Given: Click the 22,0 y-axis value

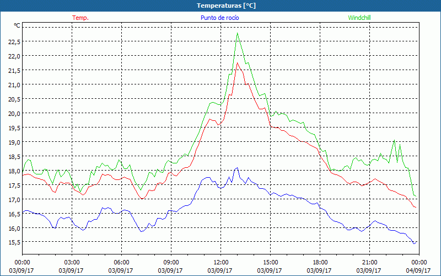Looking at the screenshot, I should pyautogui.click(x=14, y=56).
